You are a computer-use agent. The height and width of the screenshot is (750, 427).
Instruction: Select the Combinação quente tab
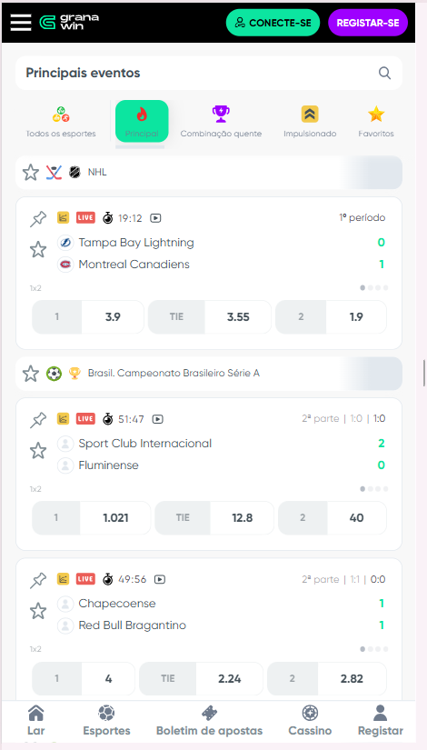tap(221, 122)
